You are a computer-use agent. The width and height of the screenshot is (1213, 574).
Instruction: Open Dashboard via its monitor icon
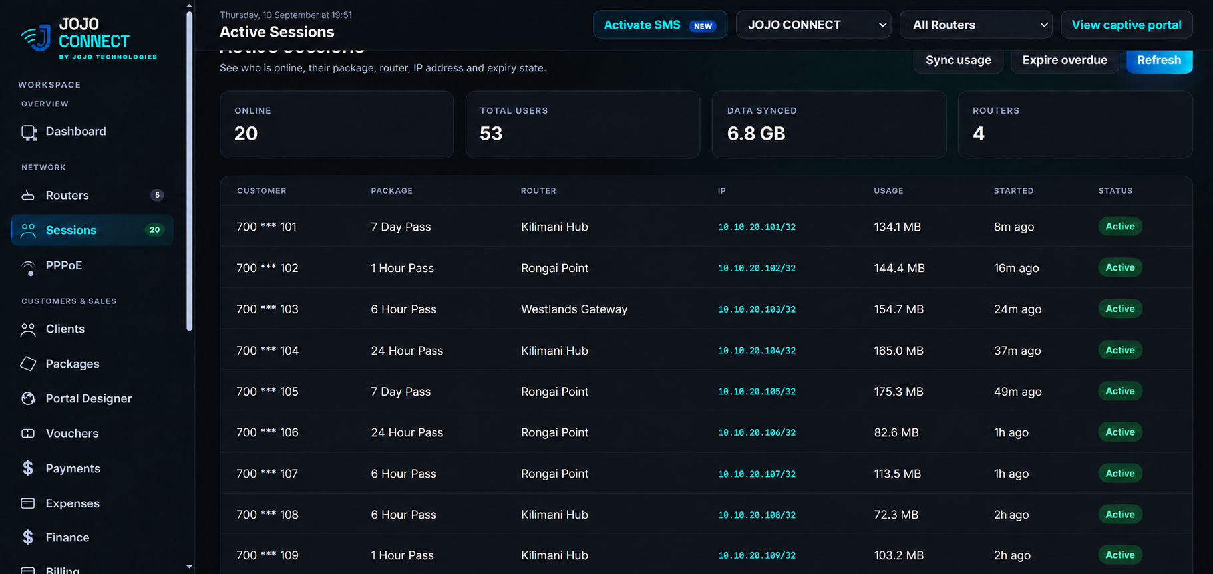point(29,132)
